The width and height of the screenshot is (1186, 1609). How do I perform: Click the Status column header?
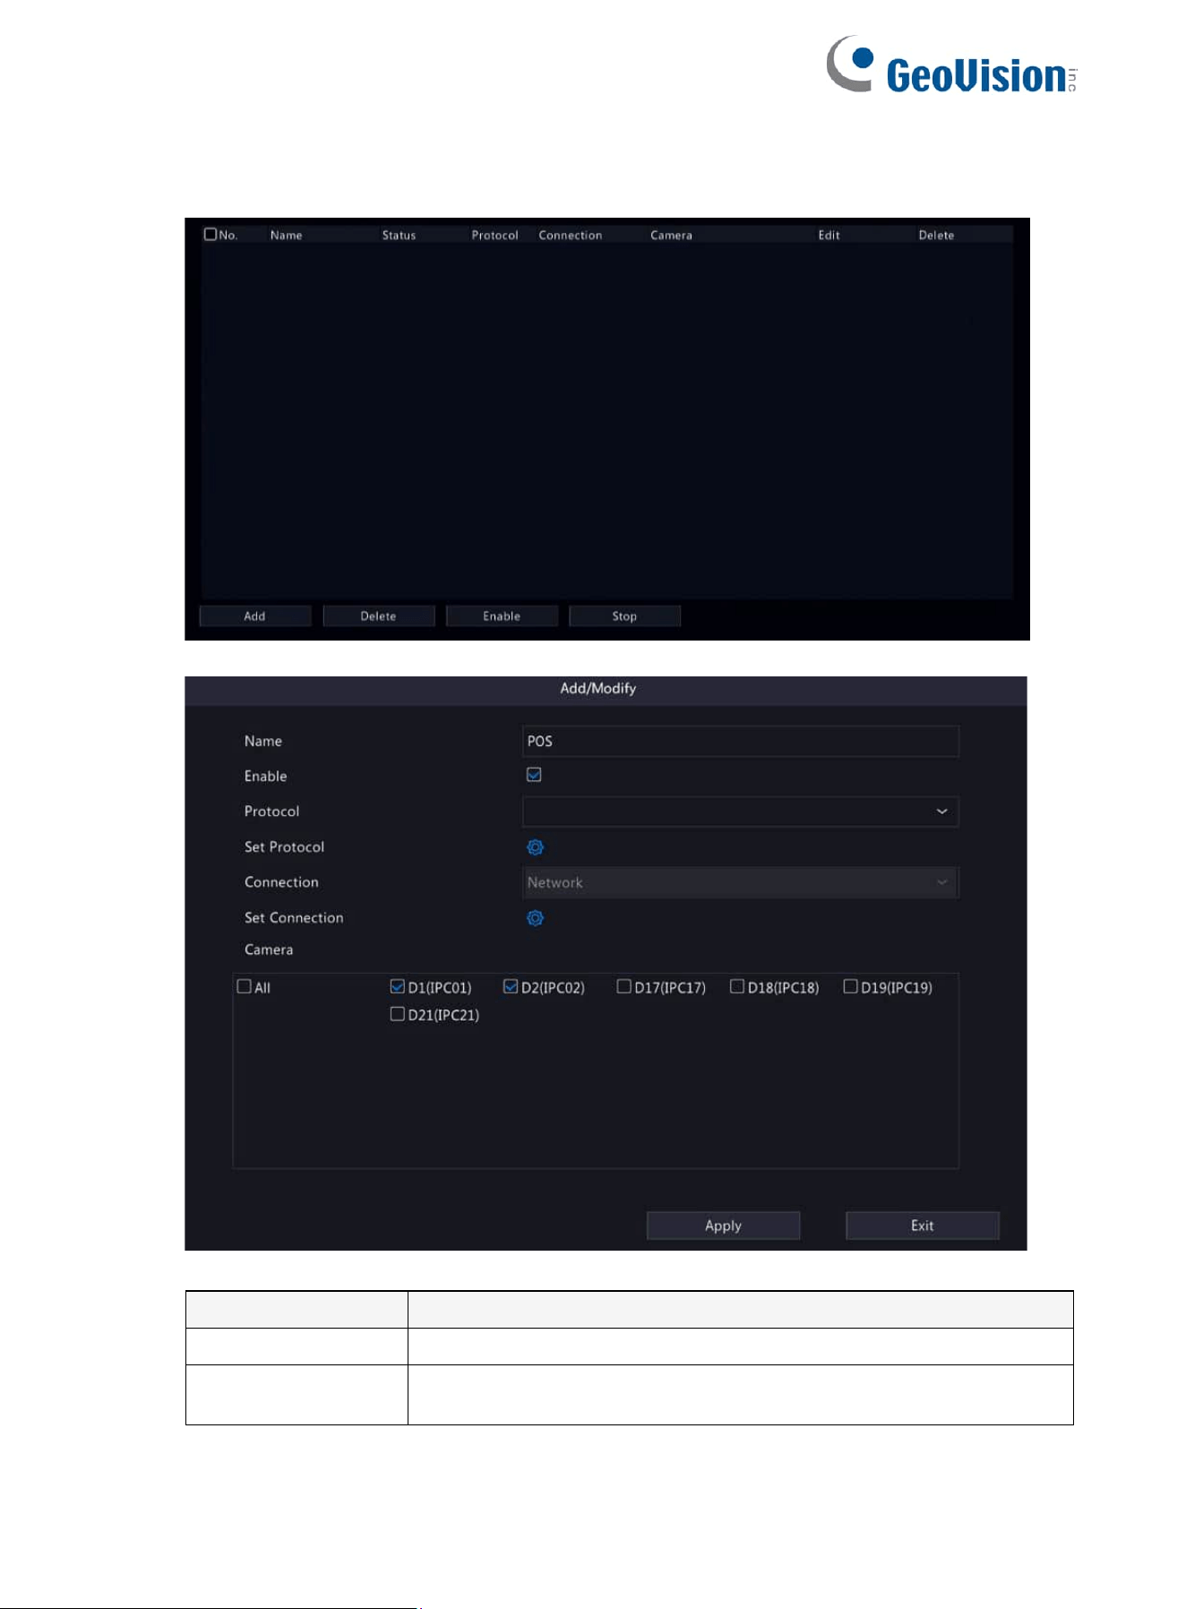(x=399, y=236)
